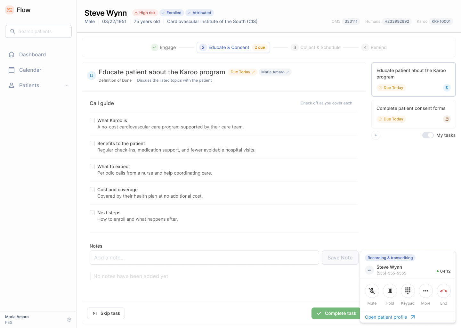Click the OMS ID 333111
461x328 pixels.
click(351, 21)
